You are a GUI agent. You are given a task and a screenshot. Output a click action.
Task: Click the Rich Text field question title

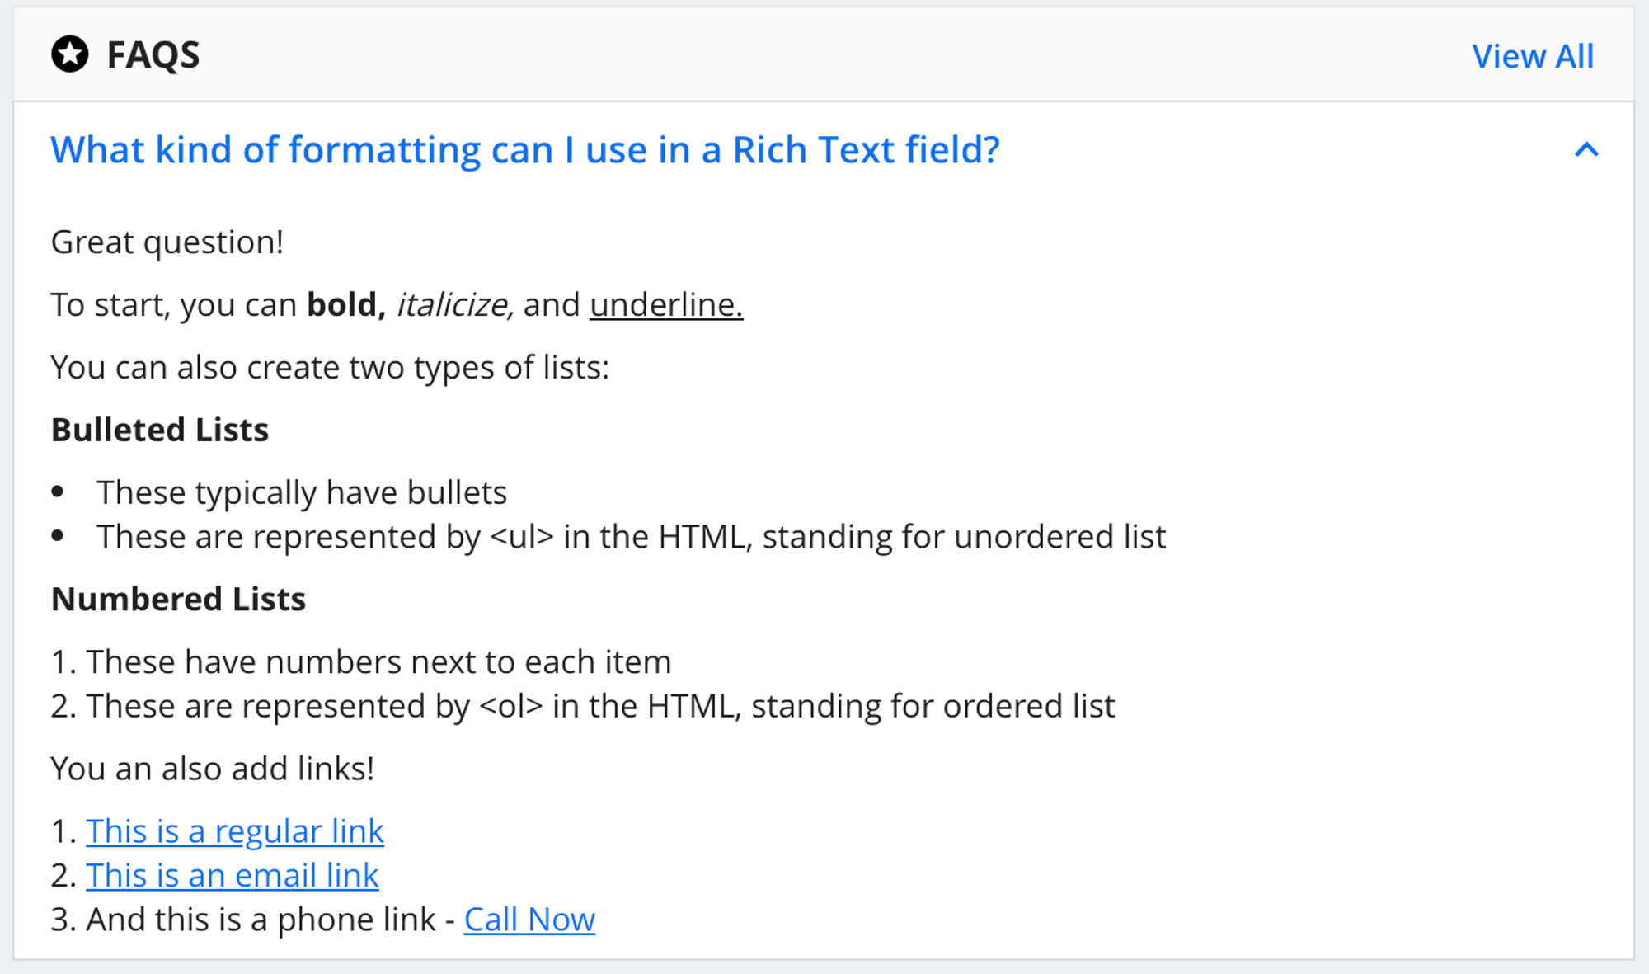(x=525, y=150)
